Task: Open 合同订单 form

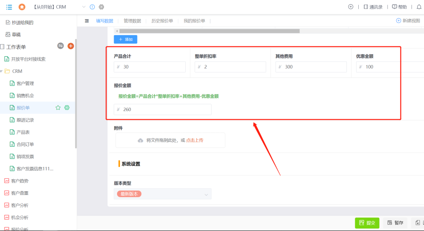Action: pyautogui.click(x=22, y=144)
